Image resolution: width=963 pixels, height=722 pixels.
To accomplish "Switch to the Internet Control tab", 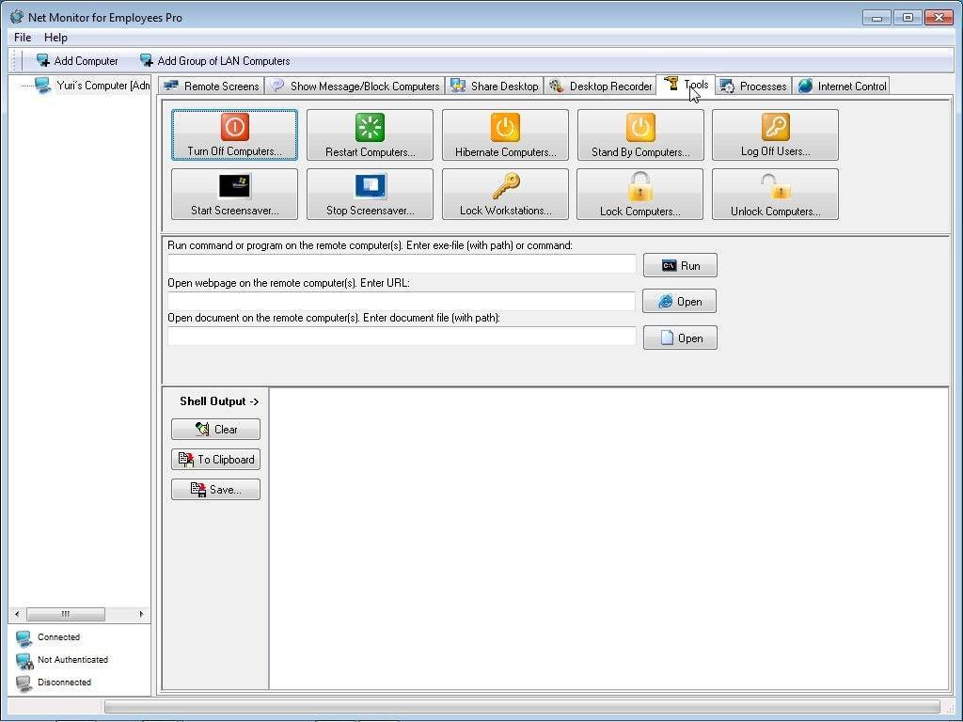I will (842, 86).
